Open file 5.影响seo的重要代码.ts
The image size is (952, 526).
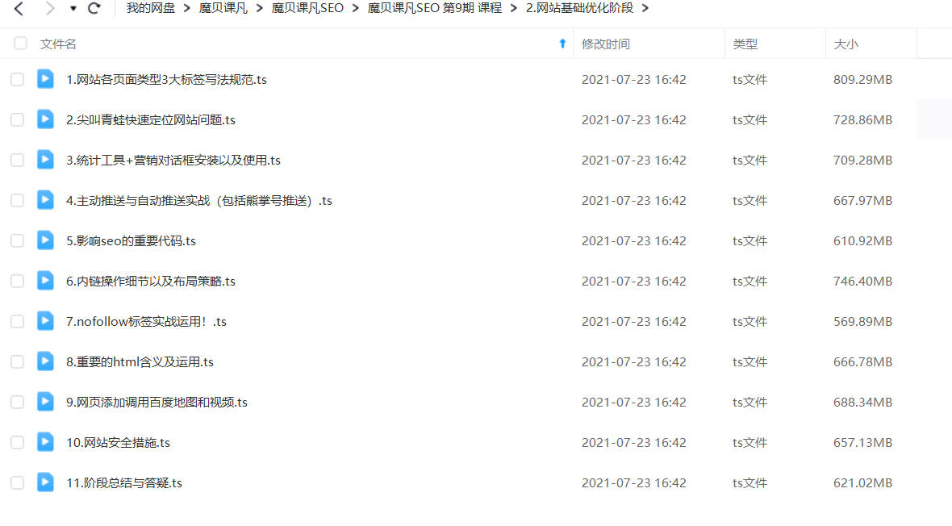click(x=132, y=241)
